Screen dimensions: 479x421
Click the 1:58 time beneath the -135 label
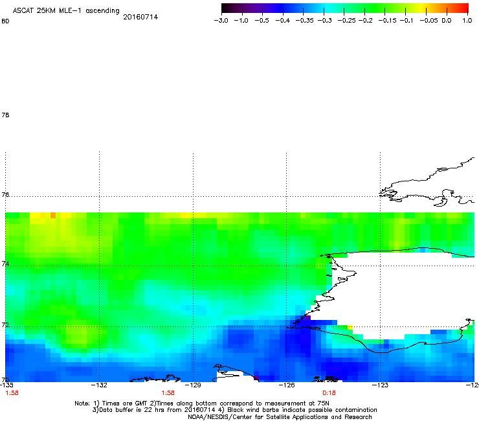(x=12, y=393)
